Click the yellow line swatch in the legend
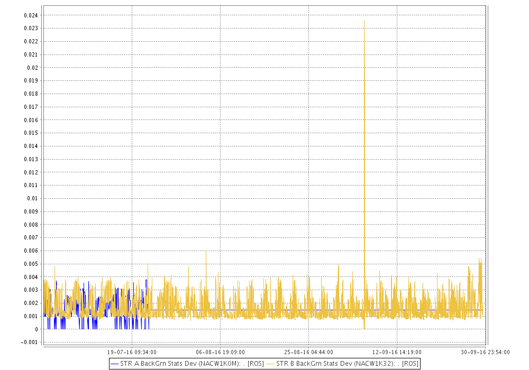529x370 pixels. [270, 364]
